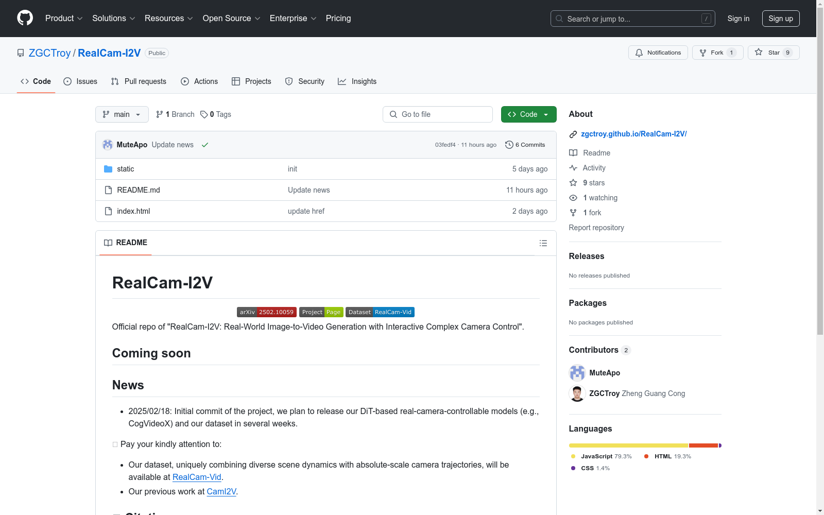Image resolution: width=824 pixels, height=515 pixels.
Task: Switch to the Security tab
Action: click(305, 81)
